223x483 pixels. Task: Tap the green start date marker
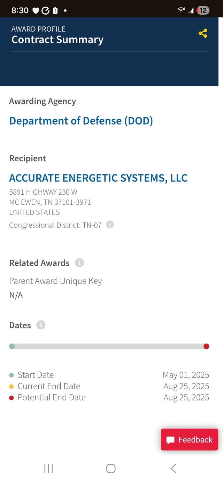point(12,346)
